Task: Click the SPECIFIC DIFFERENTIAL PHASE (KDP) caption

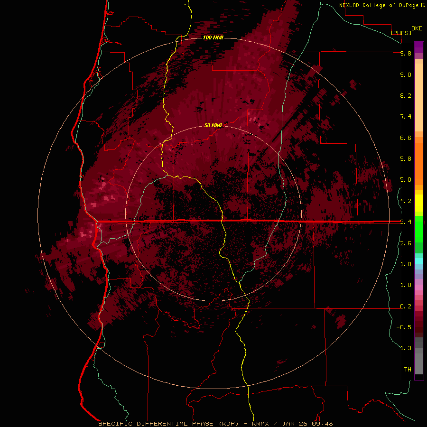Action: click(x=168, y=424)
